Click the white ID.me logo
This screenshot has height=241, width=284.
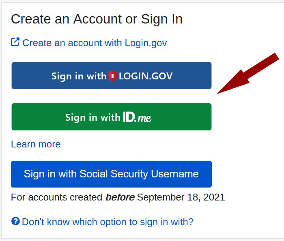click(137, 117)
